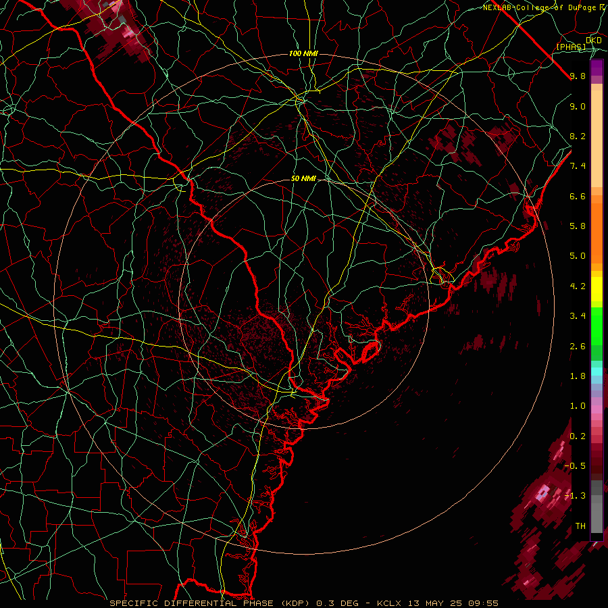Click the 8.2 legend value
This screenshot has width=608, height=608.
tap(578, 136)
